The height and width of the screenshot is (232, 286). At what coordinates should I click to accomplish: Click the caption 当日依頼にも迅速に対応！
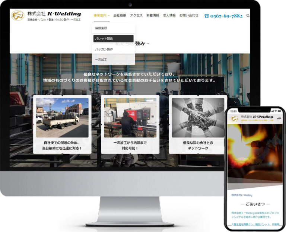tap(62, 148)
